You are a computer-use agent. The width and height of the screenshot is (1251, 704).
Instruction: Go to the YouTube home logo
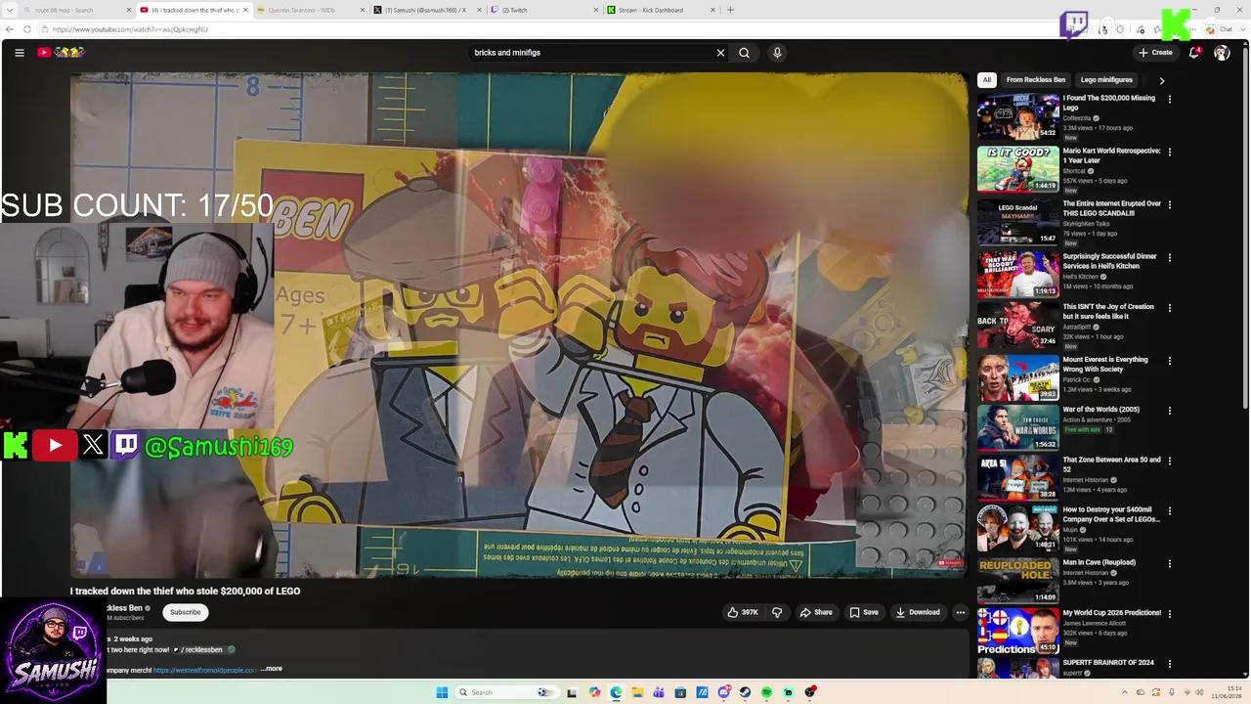(x=62, y=53)
